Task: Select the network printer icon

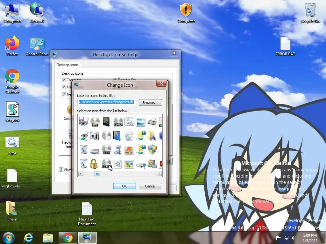Action: click(84, 136)
